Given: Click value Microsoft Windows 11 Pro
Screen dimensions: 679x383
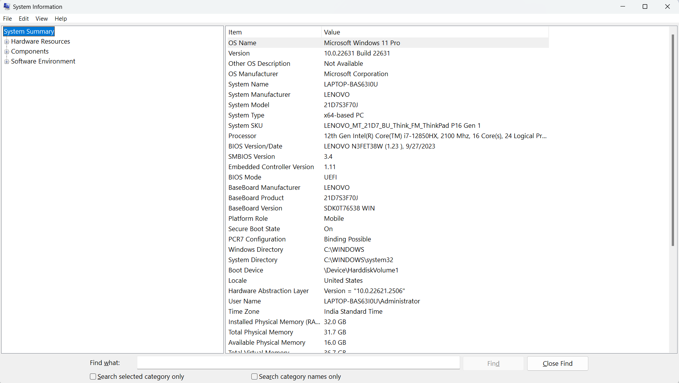Looking at the screenshot, I should 362,43.
